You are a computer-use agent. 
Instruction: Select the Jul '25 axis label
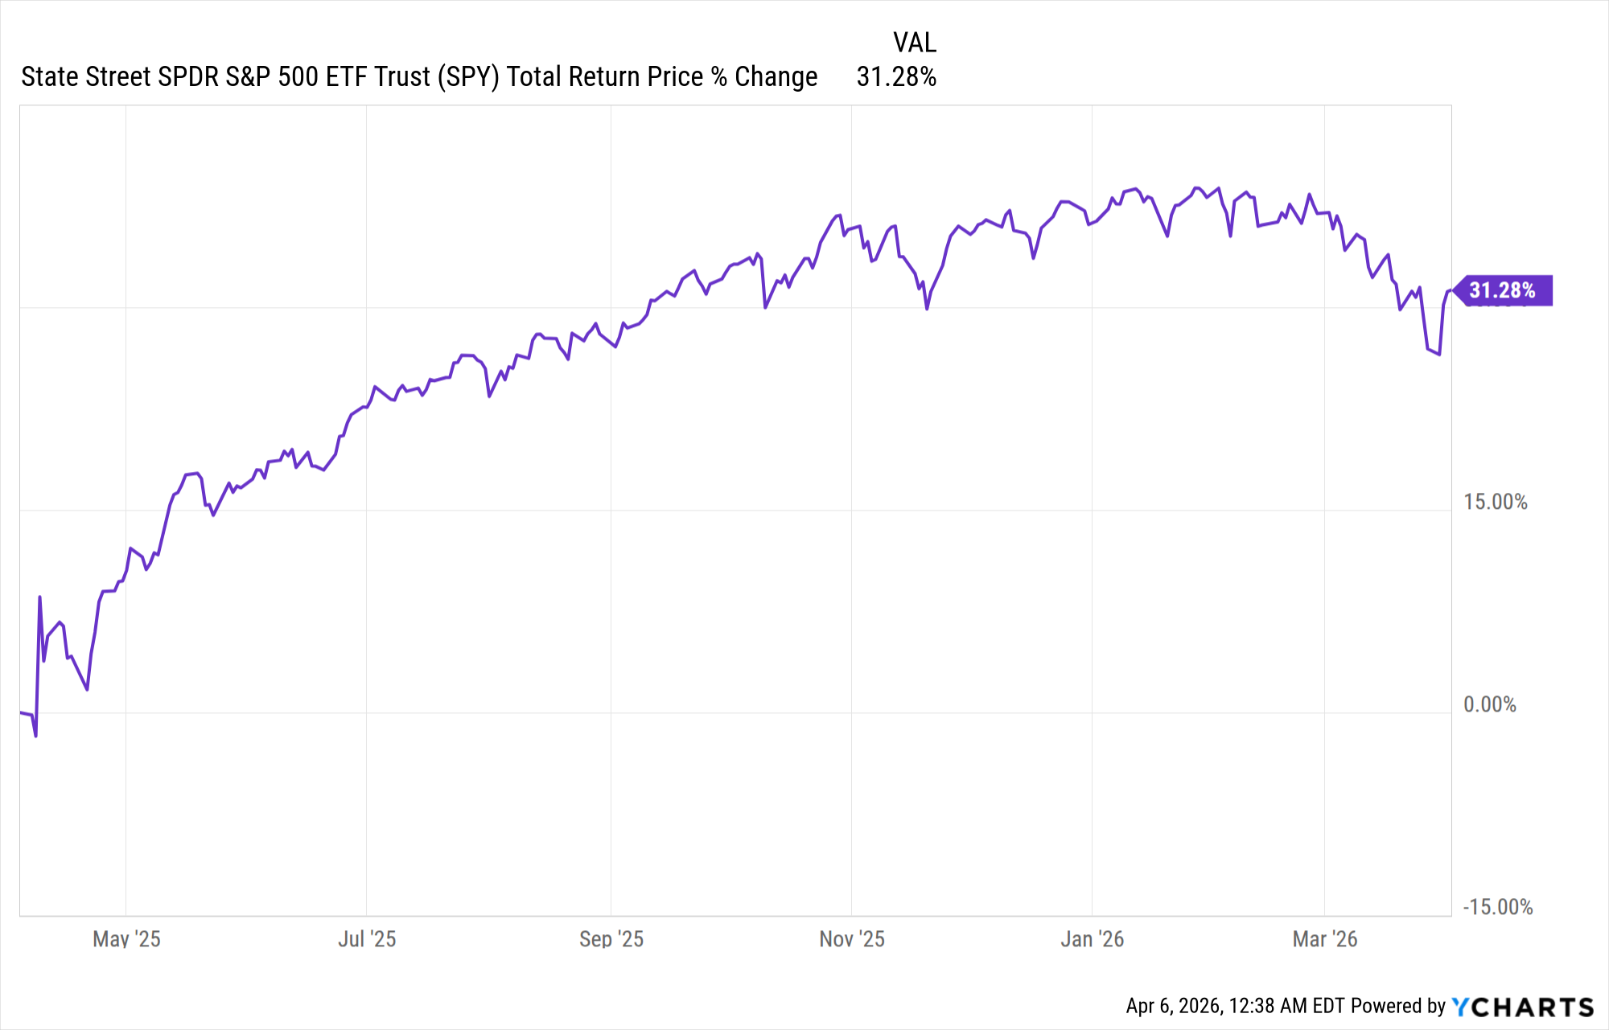pyautogui.click(x=367, y=939)
